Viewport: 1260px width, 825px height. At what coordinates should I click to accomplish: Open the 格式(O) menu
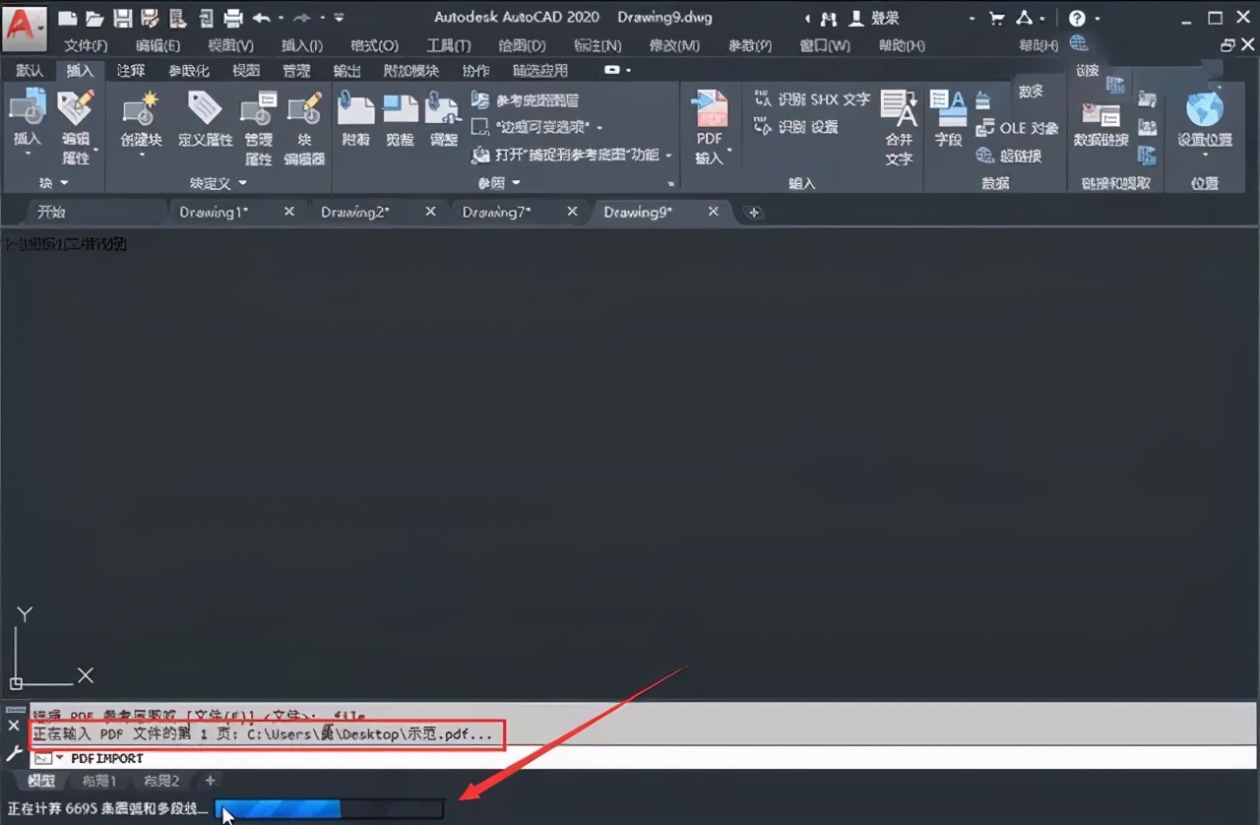tap(374, 45)
